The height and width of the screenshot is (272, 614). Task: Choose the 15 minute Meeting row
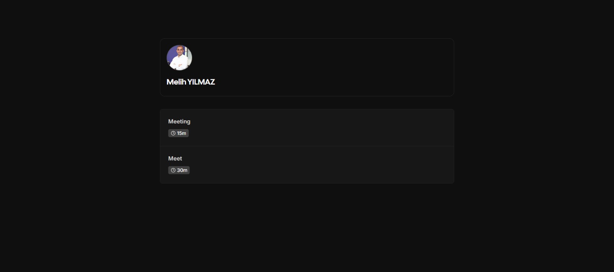tap(307, 128)
